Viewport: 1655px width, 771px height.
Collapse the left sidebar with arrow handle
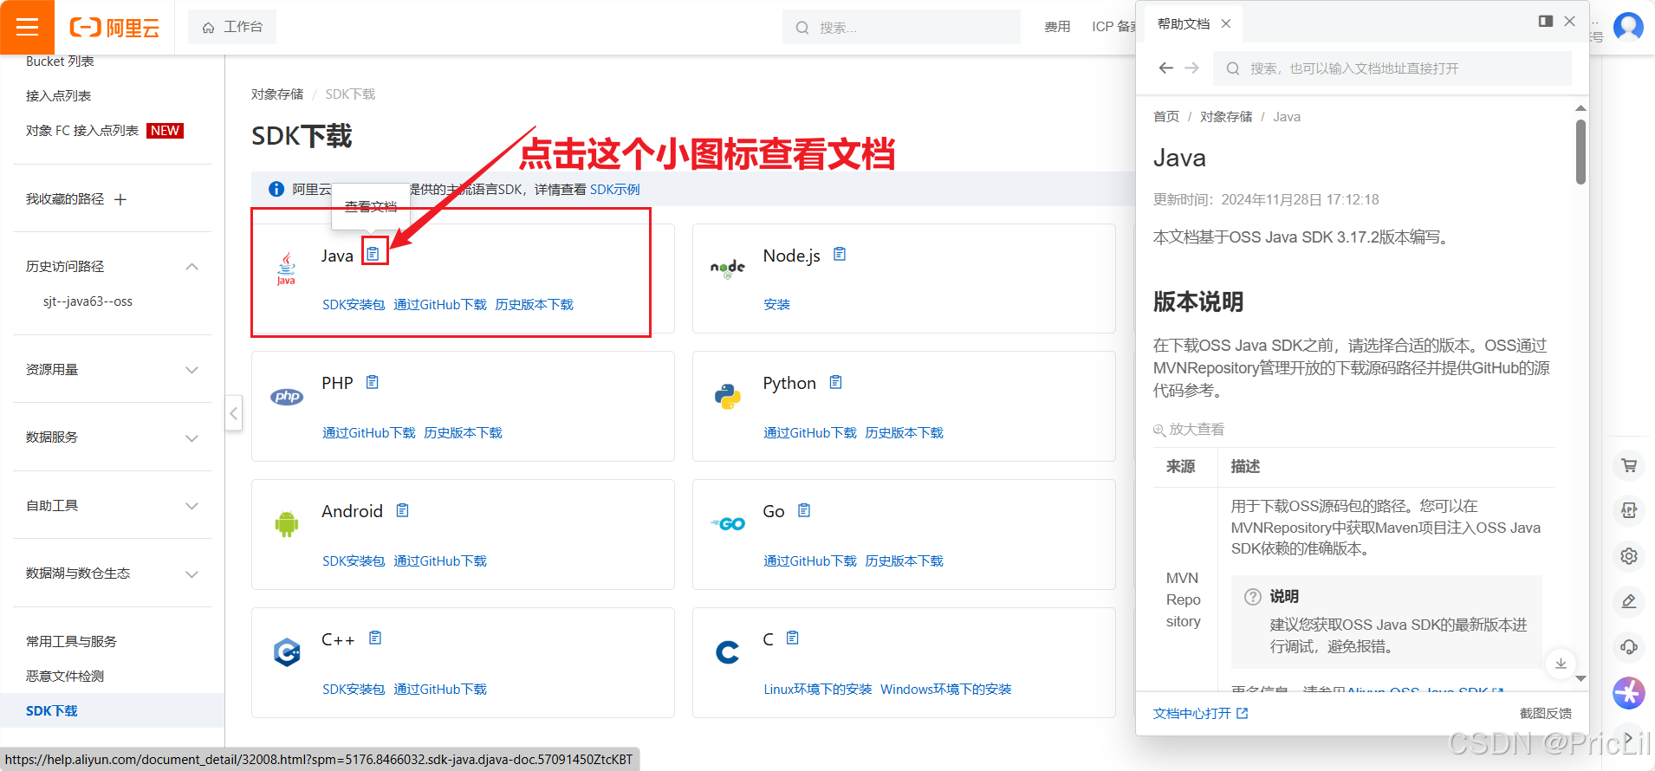point(233,413)
